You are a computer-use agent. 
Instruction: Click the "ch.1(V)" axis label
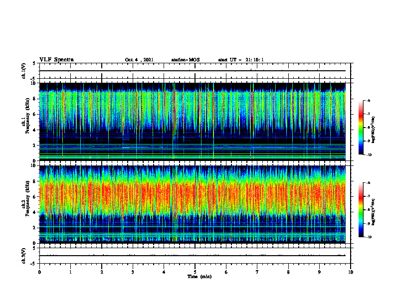click(x=23, y=71)
